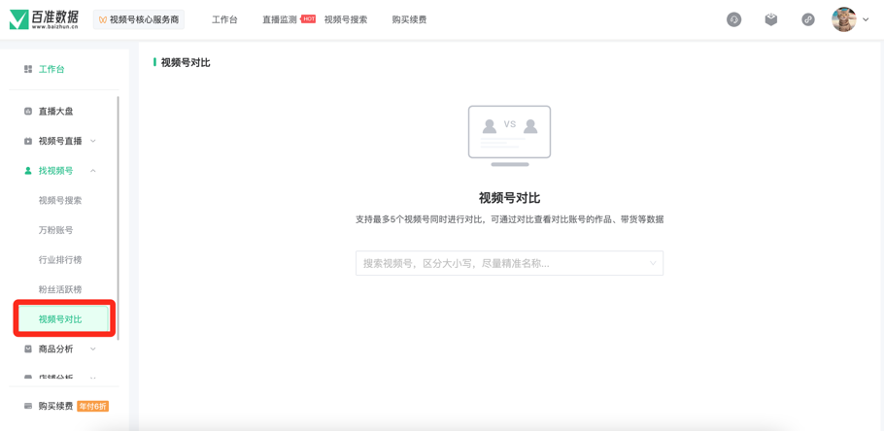Open 视频号直播 sidebar label

pyautogui.click(x=60, y=141)
